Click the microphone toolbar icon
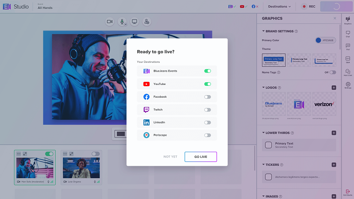The height and width of the screenshot is (199, 354). [x=122, y=21]
